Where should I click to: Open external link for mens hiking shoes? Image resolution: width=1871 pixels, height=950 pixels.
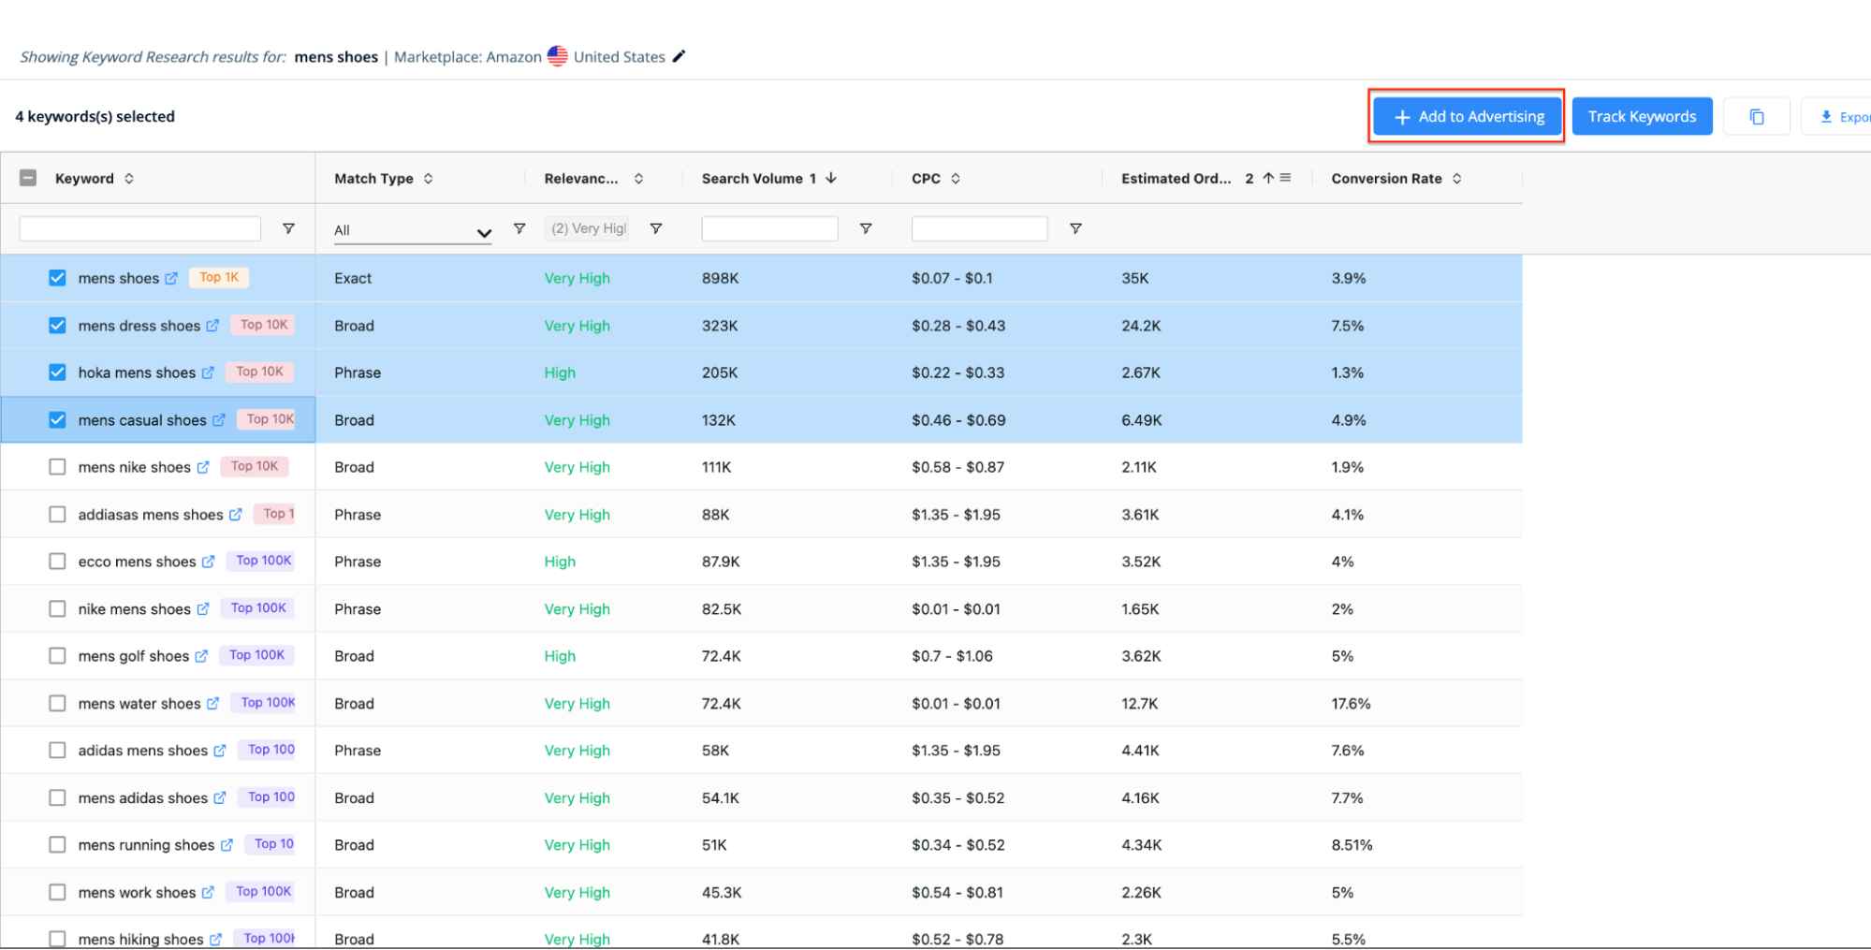coord(215,939)
